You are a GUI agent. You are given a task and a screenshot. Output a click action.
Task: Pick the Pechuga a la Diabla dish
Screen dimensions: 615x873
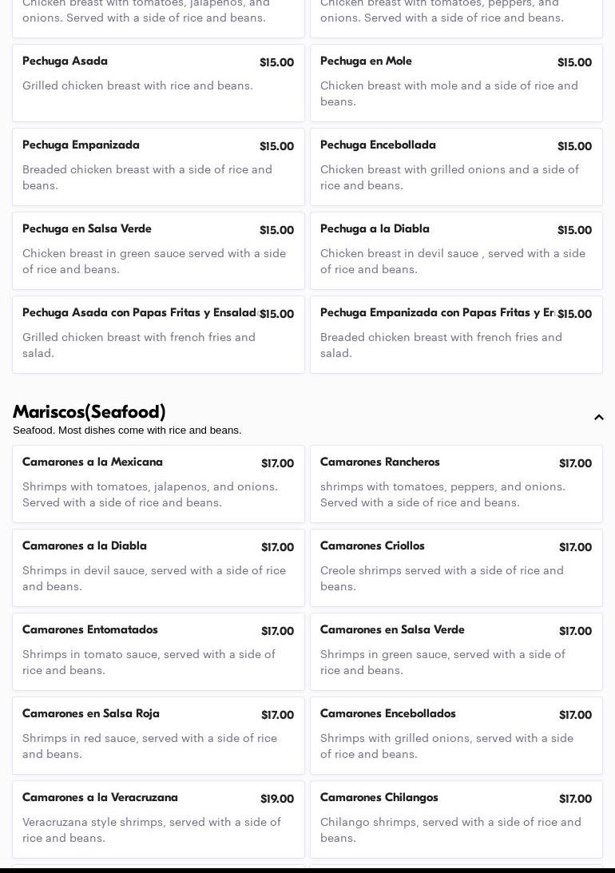(456, 250)
